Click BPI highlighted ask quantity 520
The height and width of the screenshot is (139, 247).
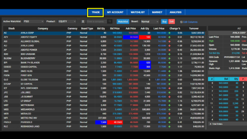145,63
